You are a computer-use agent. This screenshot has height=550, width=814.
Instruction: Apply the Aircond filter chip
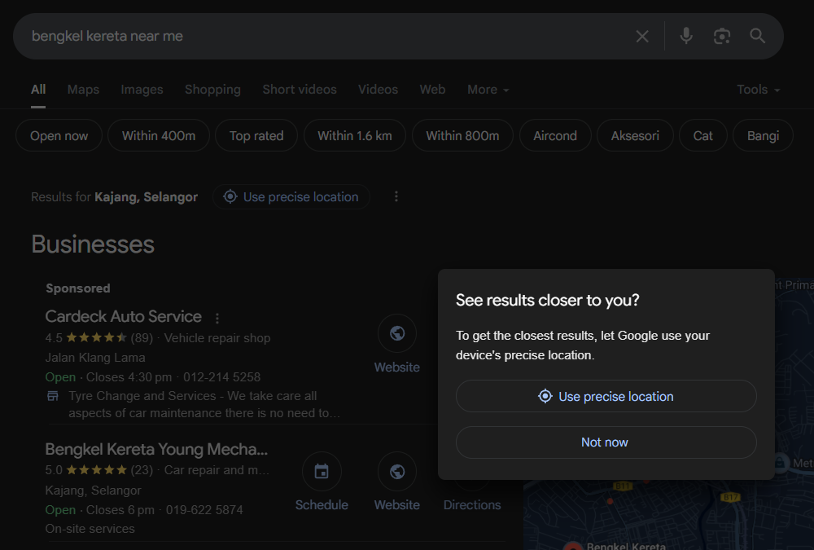[555, 136]
